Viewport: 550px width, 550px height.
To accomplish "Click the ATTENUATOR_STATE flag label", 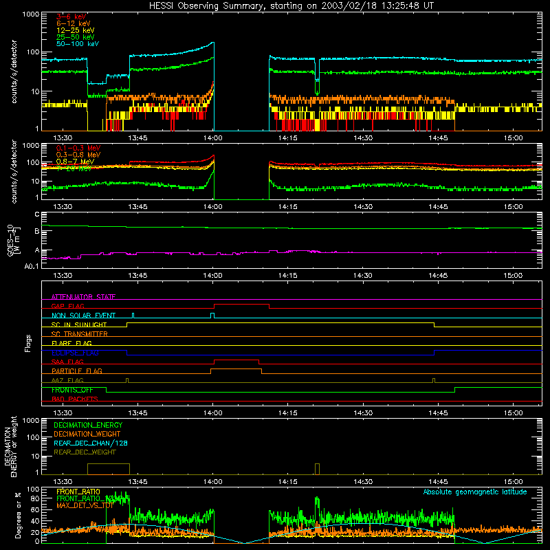I will click(x=83, y=297).
